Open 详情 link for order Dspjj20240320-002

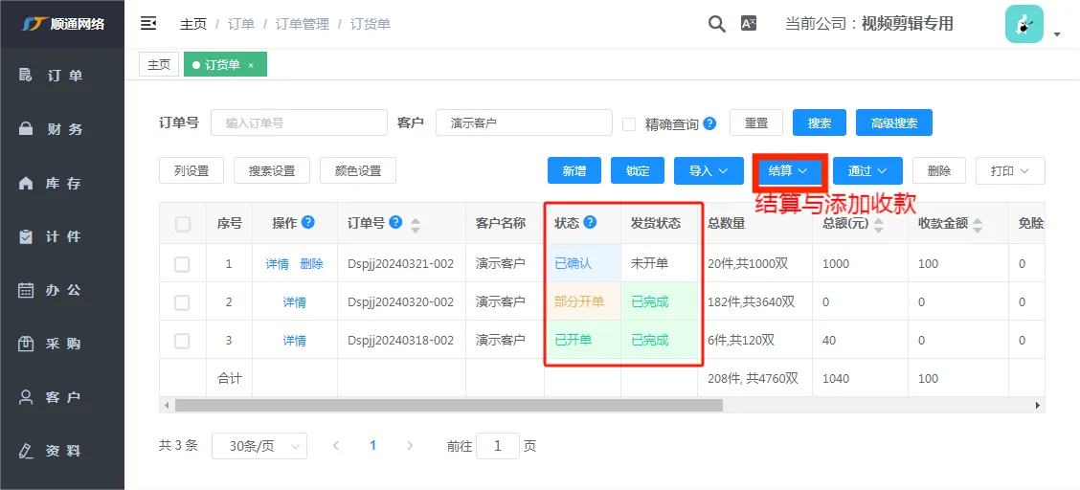pos(295,302)
